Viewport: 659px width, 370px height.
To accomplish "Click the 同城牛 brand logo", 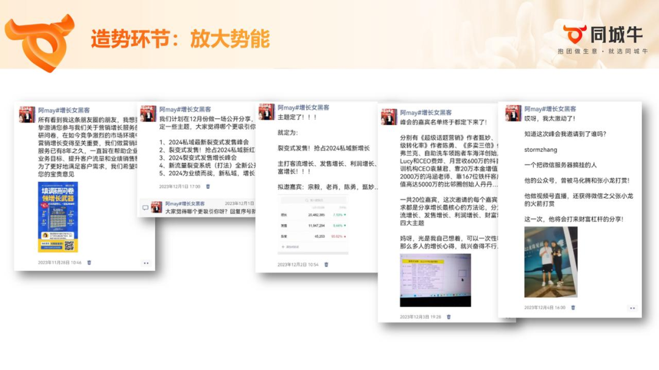I will [x=603, y=34].
